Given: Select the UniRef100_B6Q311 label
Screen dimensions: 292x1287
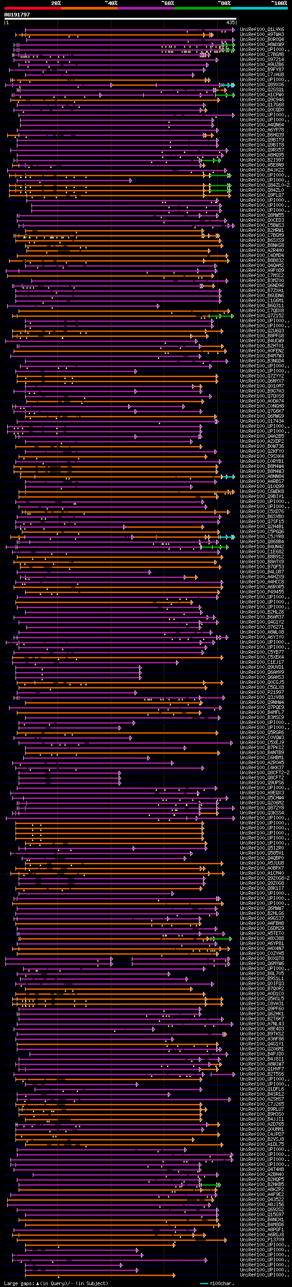Looking at the screenshot, I should click(262, 306).
